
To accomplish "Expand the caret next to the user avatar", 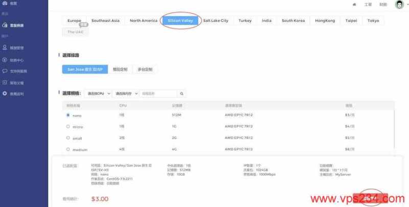I will (407, 5).
